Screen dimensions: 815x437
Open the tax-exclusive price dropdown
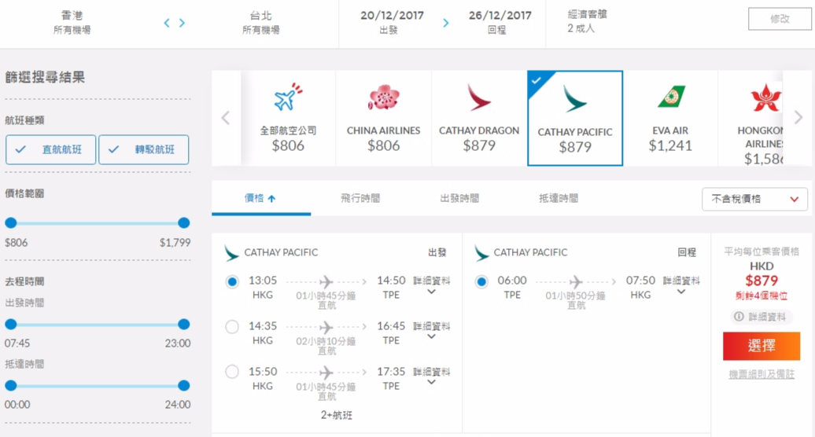754,200
